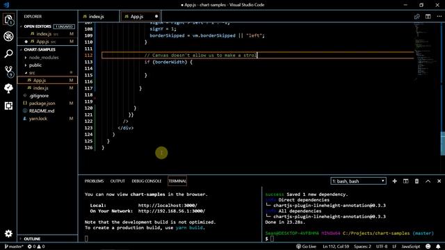This screenshot has height=250, width=445.
Task: Open the Debug view icon
Action: 8,36
